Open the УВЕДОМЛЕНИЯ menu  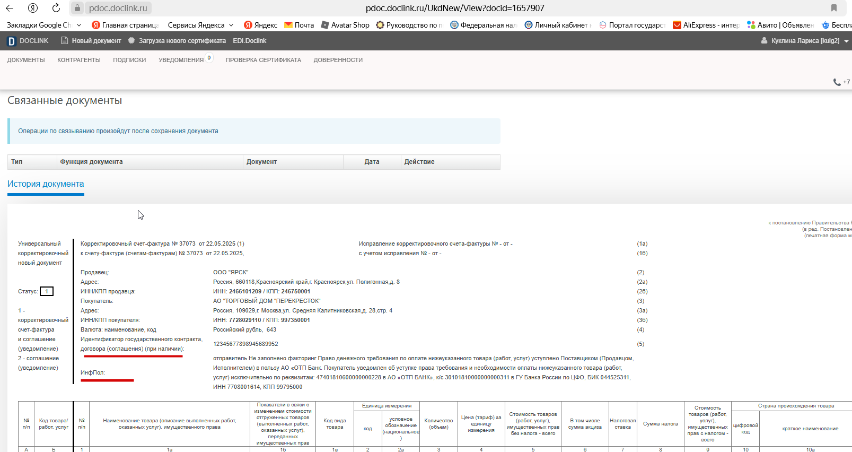pos(181,60)
